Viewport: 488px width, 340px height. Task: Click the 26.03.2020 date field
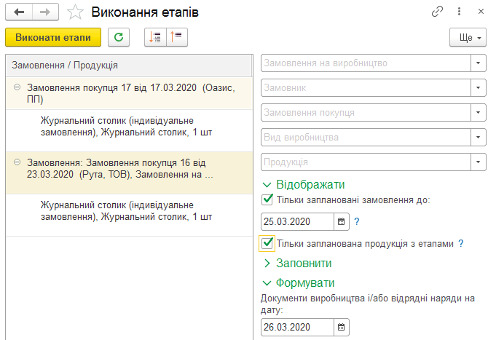297,327
